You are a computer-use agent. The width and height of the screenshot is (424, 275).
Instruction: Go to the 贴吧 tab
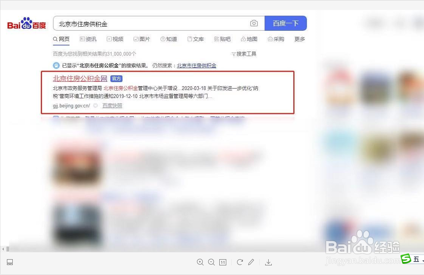click(x=222, y=39)
